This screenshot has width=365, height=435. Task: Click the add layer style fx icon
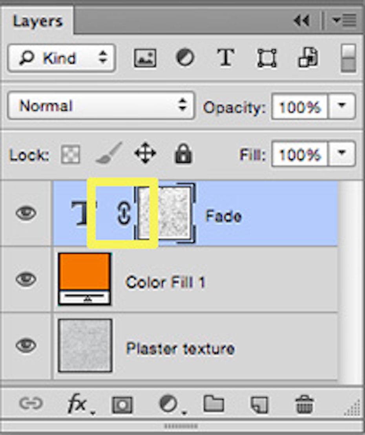[78, 404]
